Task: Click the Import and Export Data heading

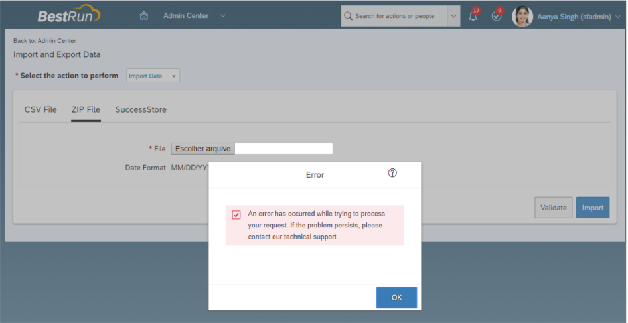Action: click(x=57, y=54)
